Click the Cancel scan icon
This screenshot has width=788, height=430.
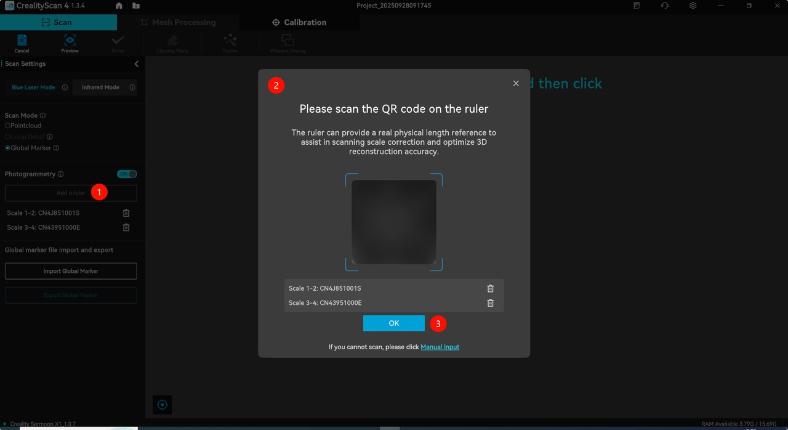pos(22,43)
